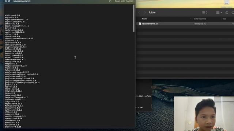Click the "html5lib" line
The width and height of the screenshot is (234, 131).
click(x=12, y=89)
